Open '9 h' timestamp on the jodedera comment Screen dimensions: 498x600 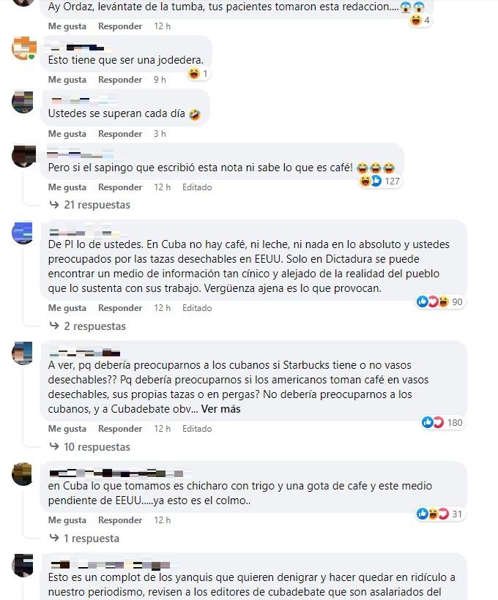tap(160, 80)
